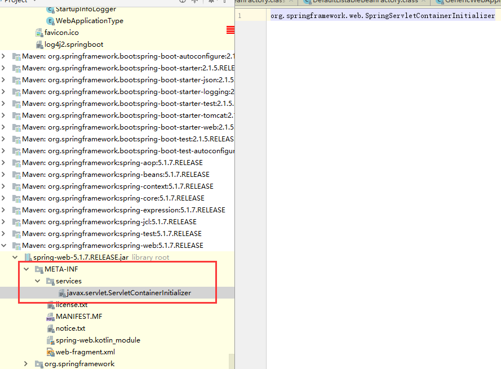Click the MANIFEST.MF manifest file icon
This screenshot has width=501, height=369.
click(x=50, y=317)
